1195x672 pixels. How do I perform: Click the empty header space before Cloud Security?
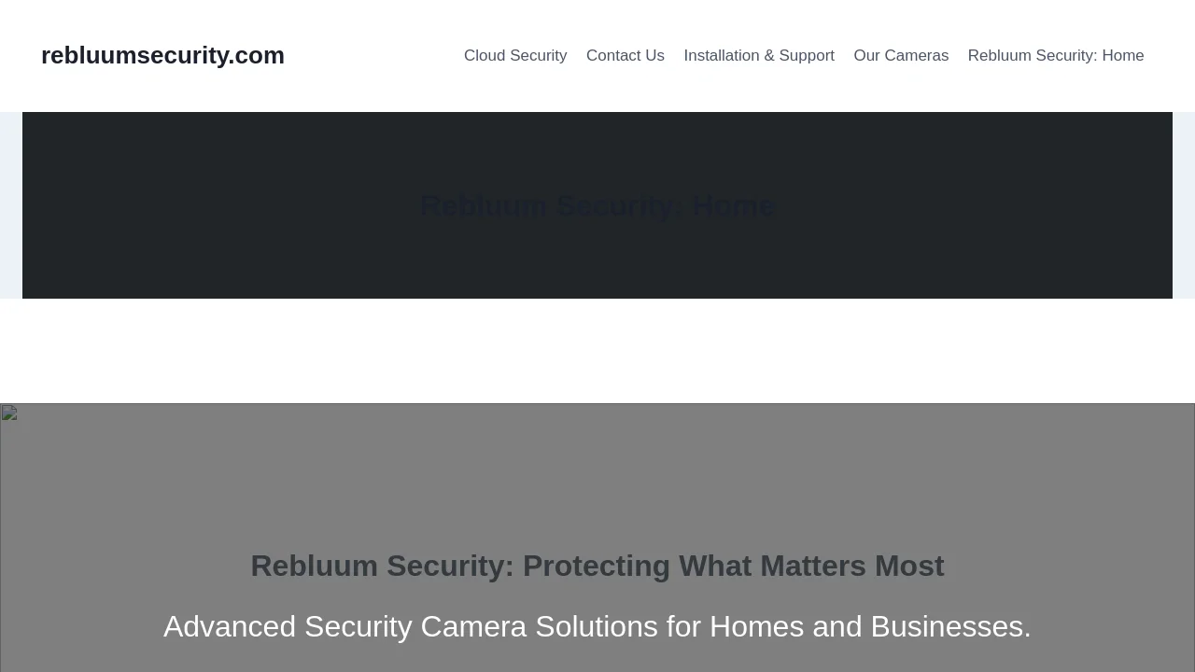tap(373, 56)
